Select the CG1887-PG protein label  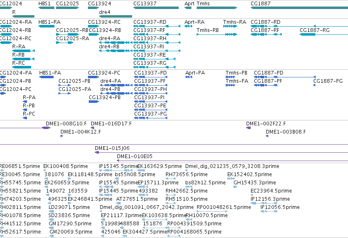[328, 81]
